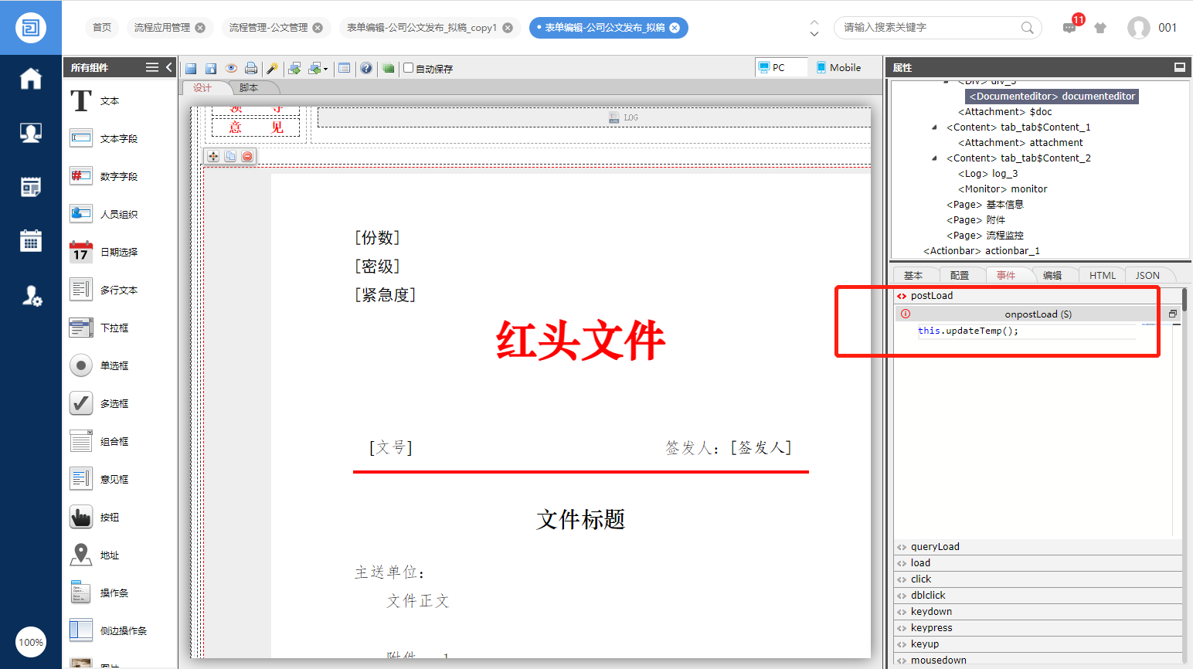Open the 基本 properties tab
The image size is (1193, 669).
click(x=913, y=275)
